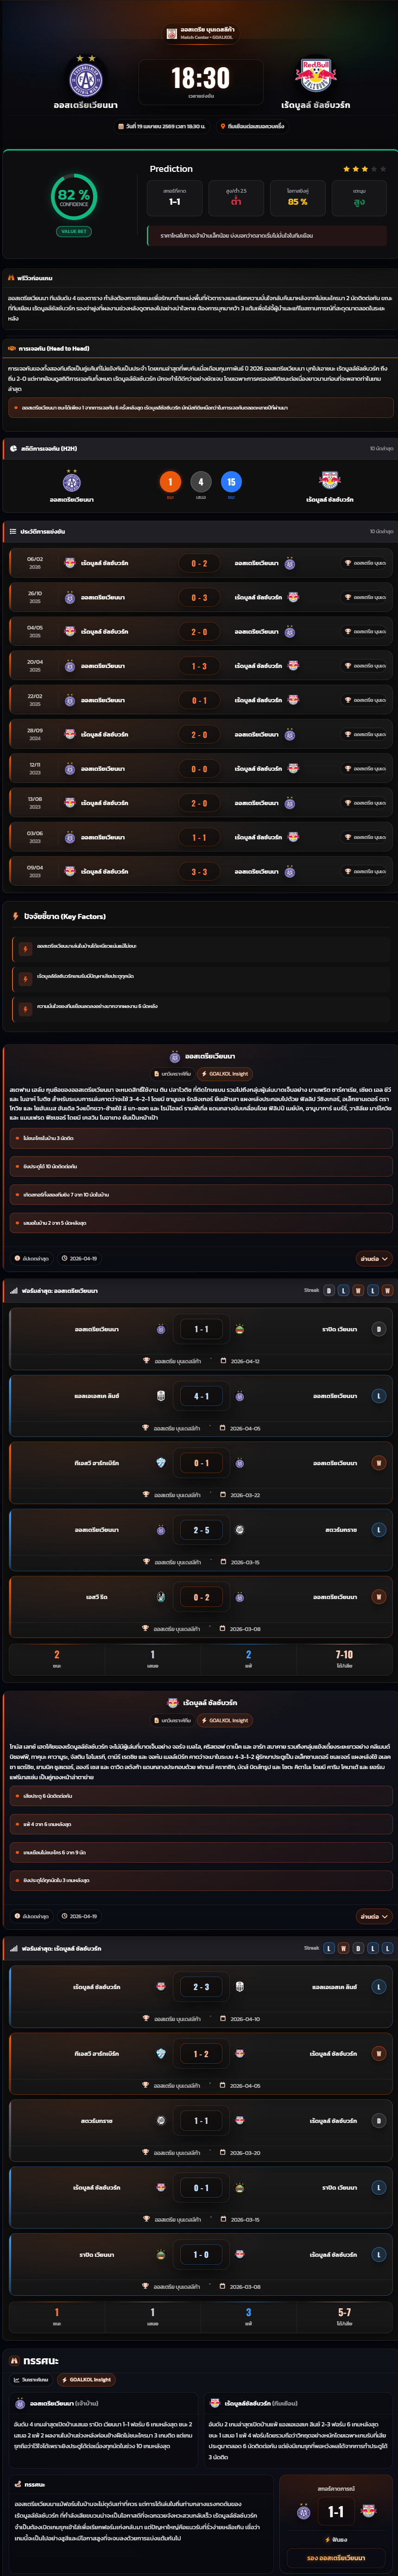This screenshot has width=398, height=2576.
Task: Open the 06/02 match row with 0-2 score
Action: pyautogui.click(x=199, y=563)
